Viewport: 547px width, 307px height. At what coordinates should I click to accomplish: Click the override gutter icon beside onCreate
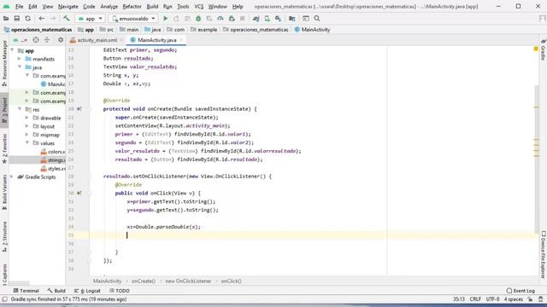[79, 109]
